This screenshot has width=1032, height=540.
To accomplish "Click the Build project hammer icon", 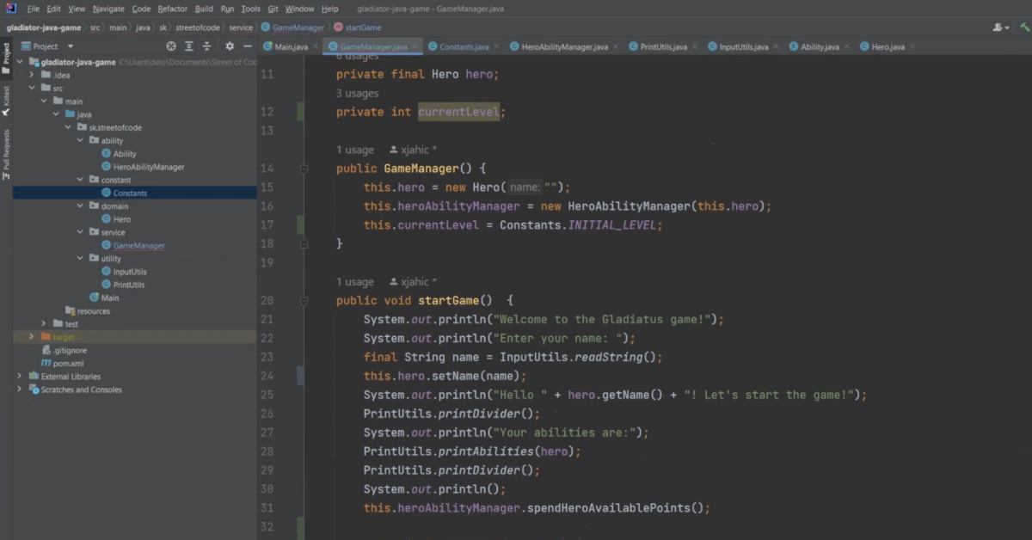I will (x=1025, y=28).
